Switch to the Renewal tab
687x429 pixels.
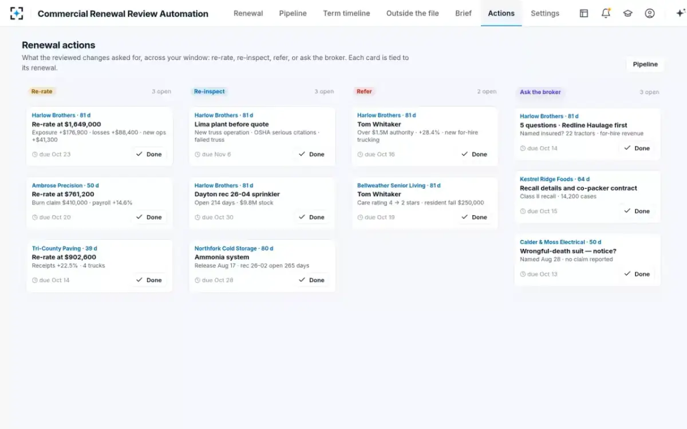248,13
